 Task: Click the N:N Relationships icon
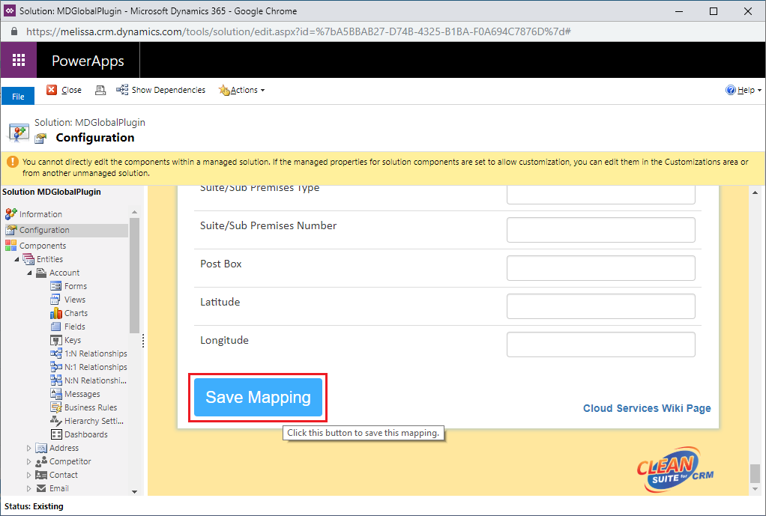pos(55,380)
